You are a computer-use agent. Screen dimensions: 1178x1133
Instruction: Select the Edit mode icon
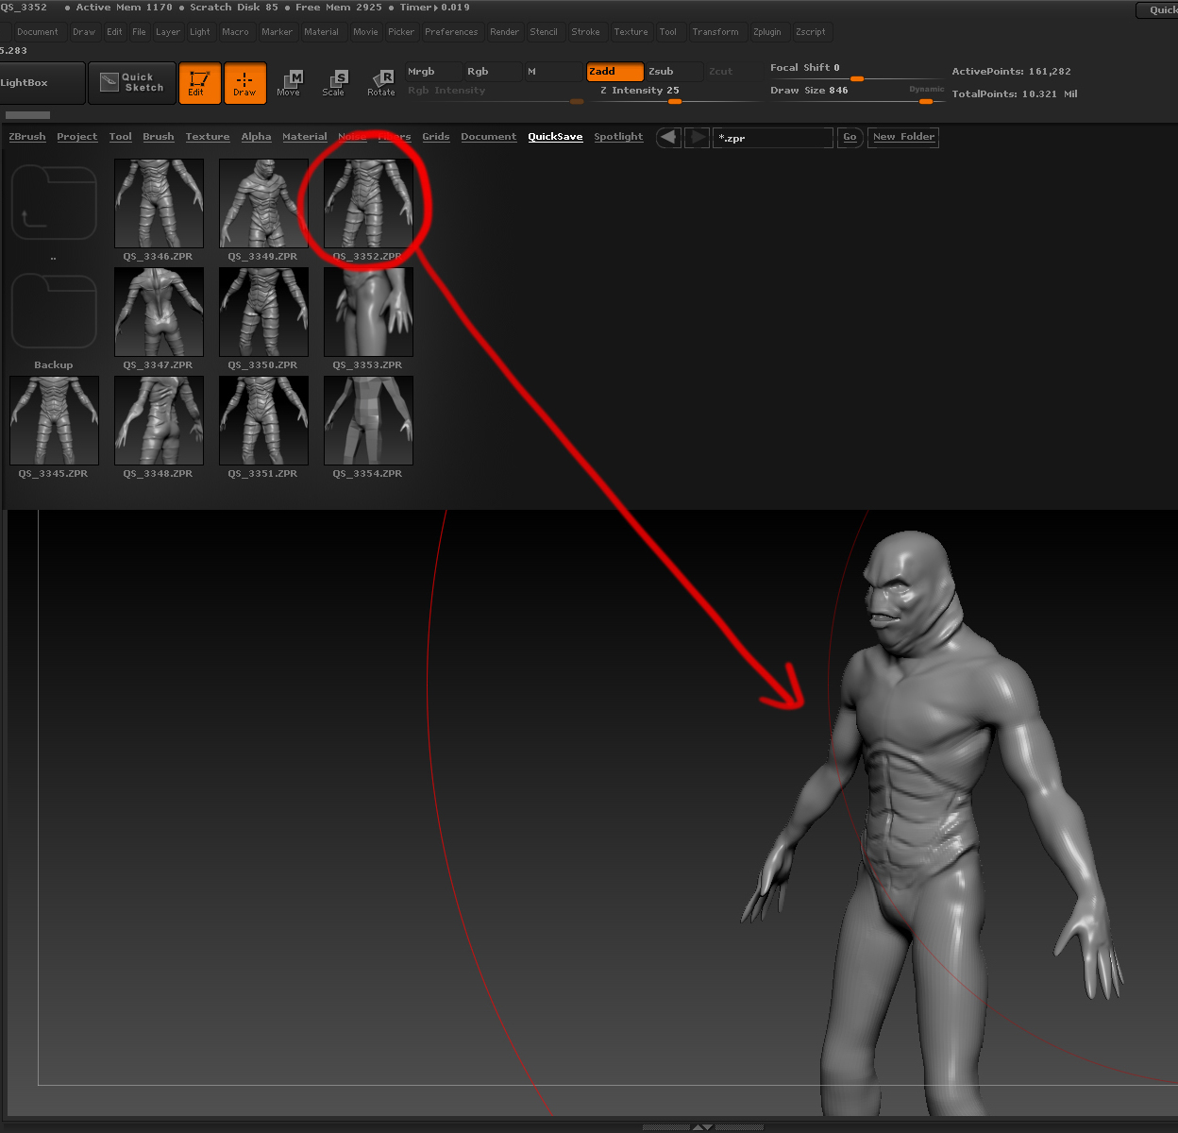(x=199, y=83)
